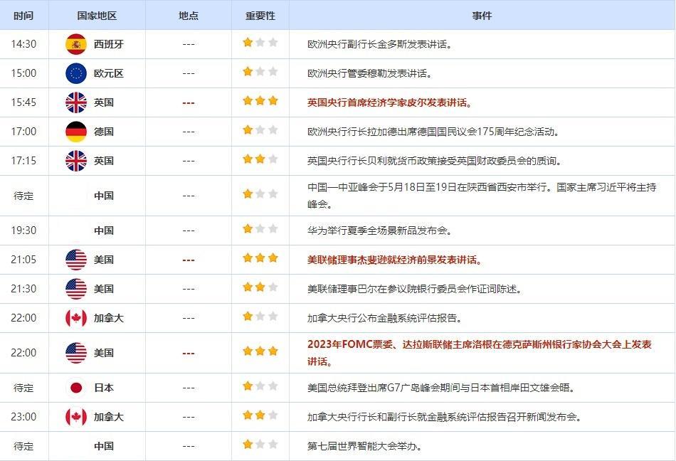Click the Eurozone EU flag icon

[x=75, y=73]
